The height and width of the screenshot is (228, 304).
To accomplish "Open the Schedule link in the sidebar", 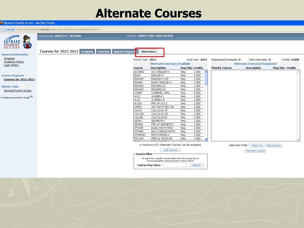I will pos(9,58).
